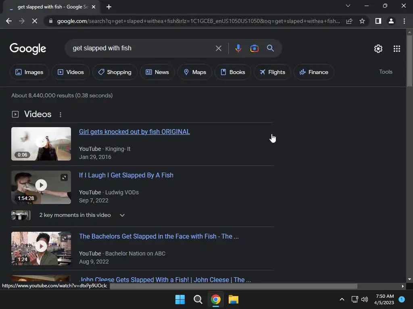Click the vertical page scrollbar
Image resolution: width=413 pixels, height=309 pixels.
(x=409, y=60)
